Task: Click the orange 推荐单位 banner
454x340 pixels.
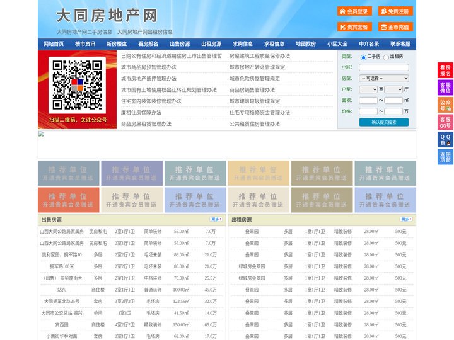Action: (68, 200)
